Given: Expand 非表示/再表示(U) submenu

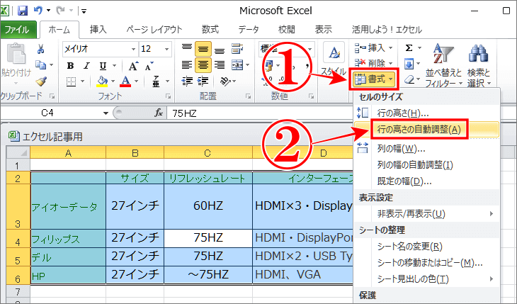Looking at the screenshot, I should pos(426,214).
